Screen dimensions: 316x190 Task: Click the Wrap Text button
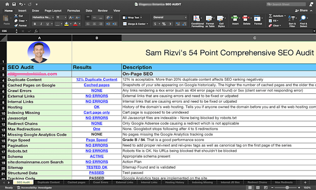[x=132, y=18]
